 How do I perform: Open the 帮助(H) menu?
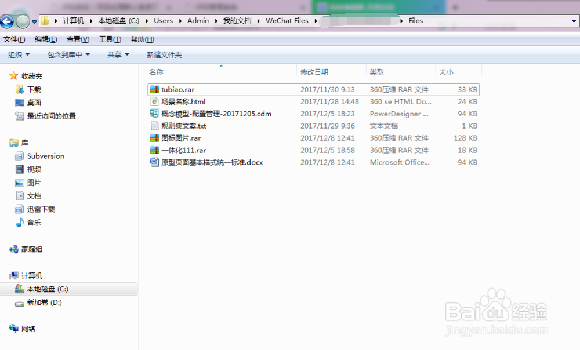(143, 39)
